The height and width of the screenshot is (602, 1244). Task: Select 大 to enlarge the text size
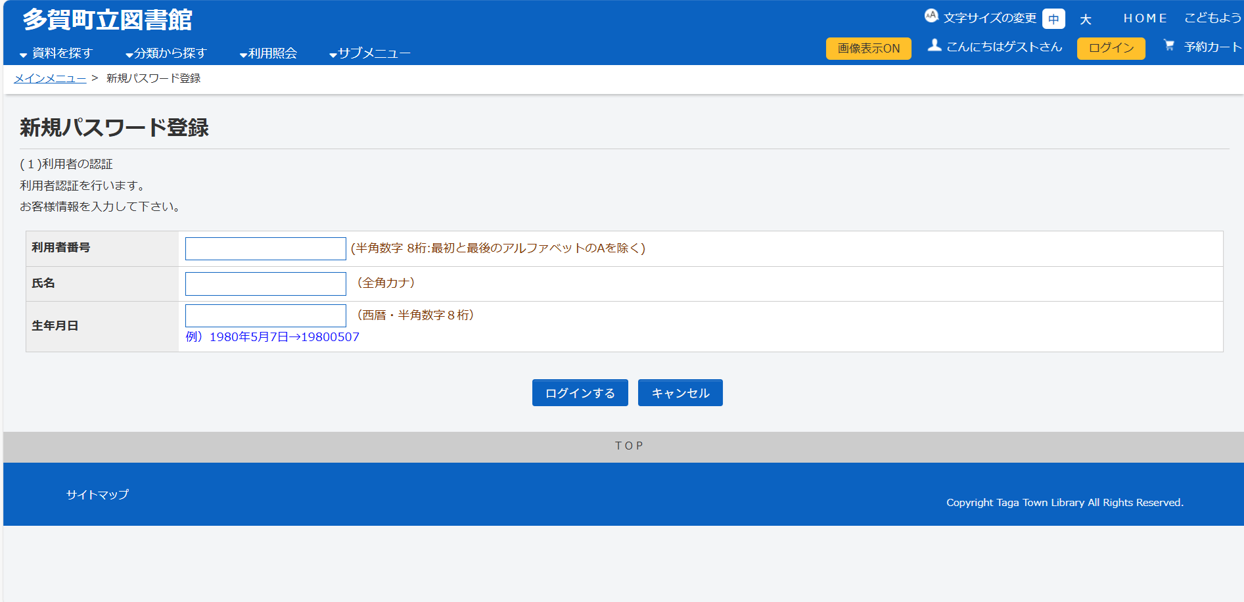click(x=1086, y=18)
